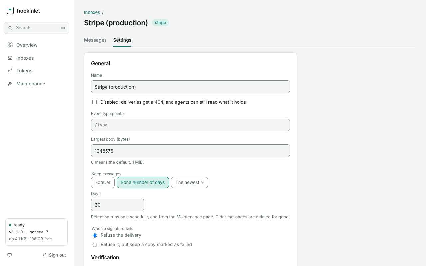Viewport: 426px width, 266px height.
Task: Click the v0.1.0 schema 7 text
Action: (29, 232)
